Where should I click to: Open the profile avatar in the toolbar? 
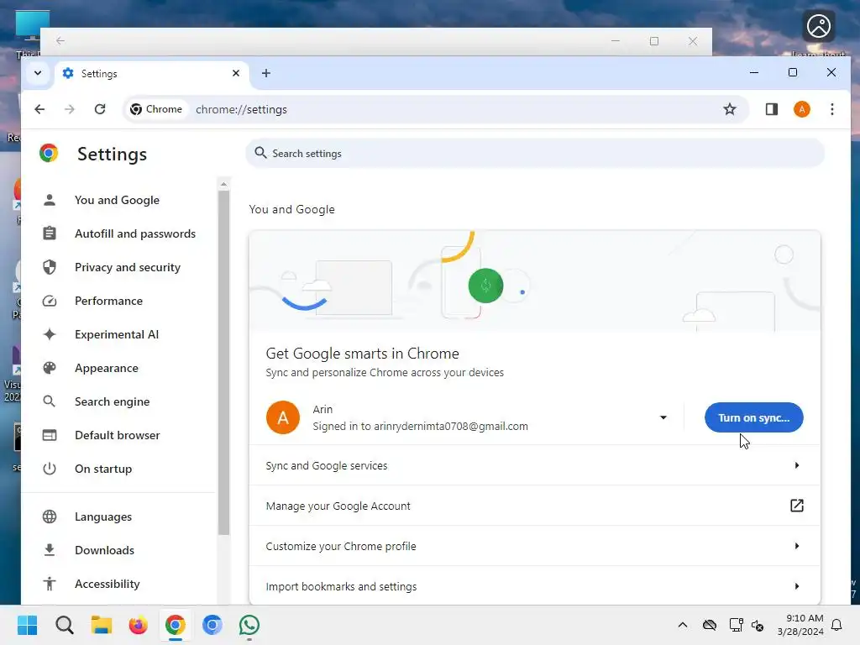point(802,109)
